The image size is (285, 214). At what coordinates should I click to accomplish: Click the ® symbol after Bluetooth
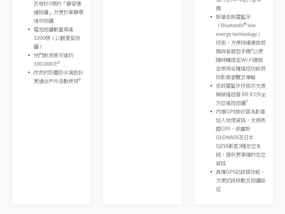point(245,24)
